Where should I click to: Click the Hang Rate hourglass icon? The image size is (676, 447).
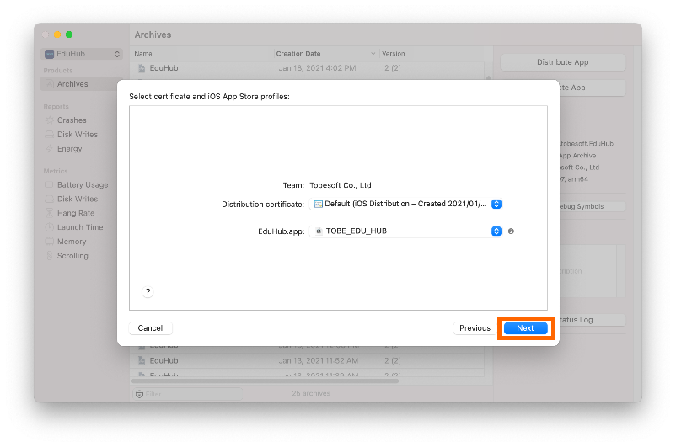tap(50, 213)
